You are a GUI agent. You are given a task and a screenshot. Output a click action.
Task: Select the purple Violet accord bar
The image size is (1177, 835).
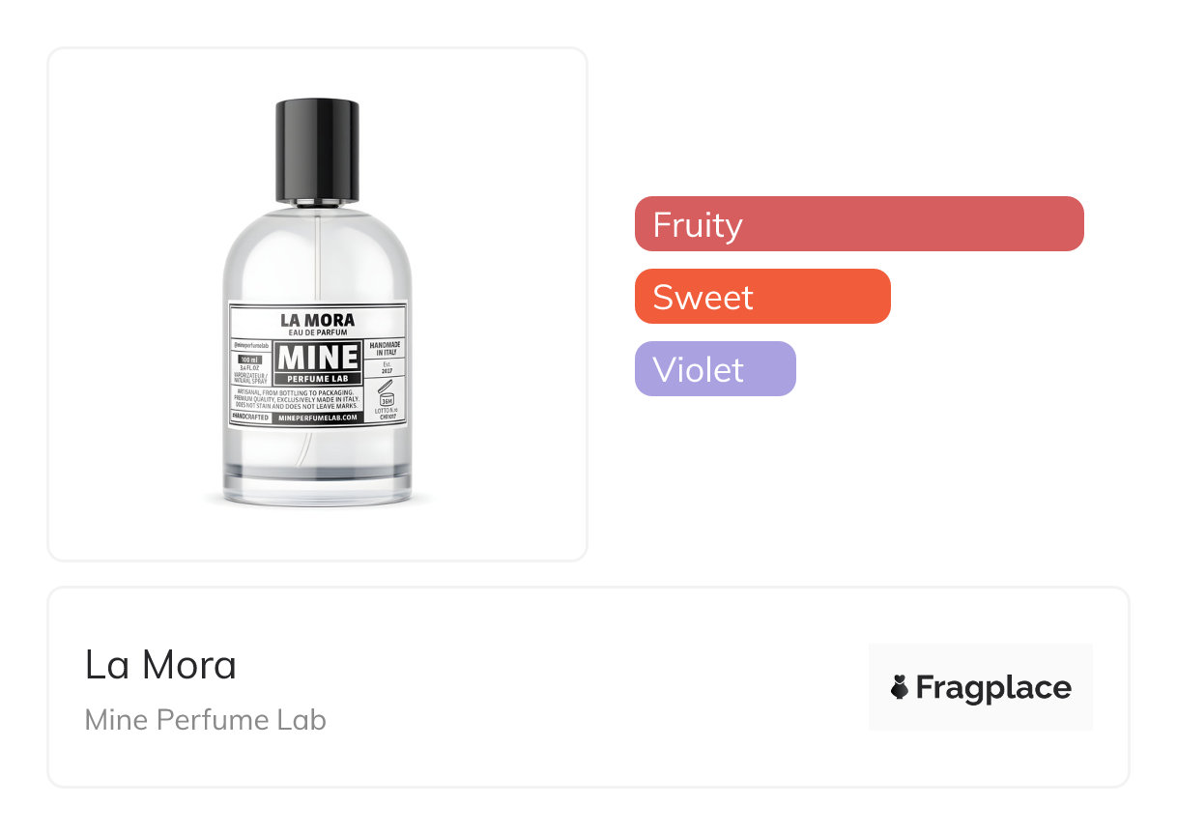(x=714, y=369)
